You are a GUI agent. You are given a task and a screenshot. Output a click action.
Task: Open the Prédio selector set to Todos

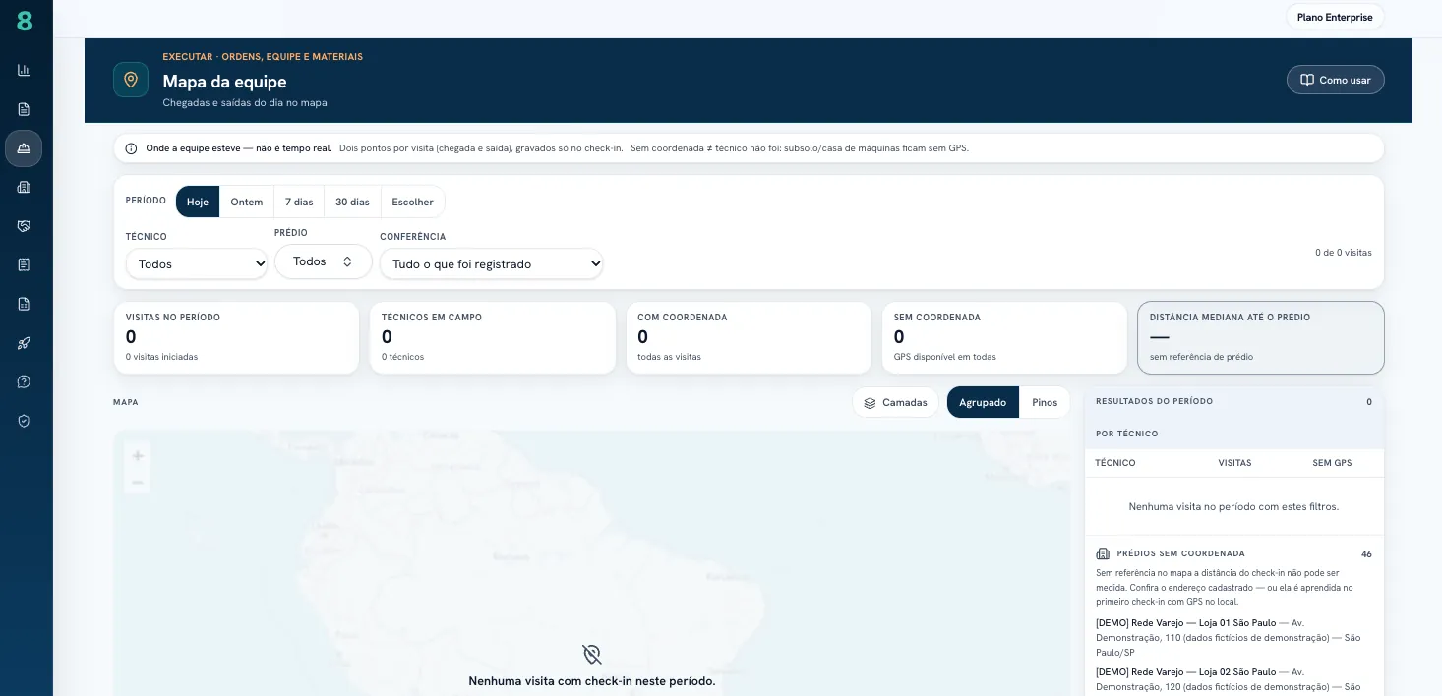(324, 261)
